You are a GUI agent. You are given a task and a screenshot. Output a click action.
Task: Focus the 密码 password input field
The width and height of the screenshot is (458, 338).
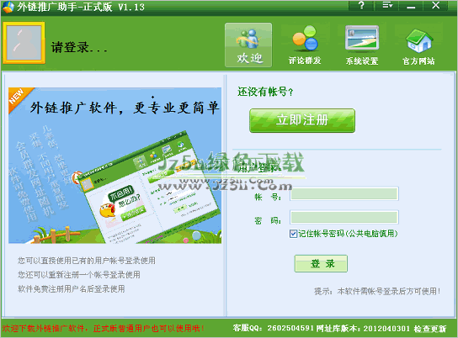click(344, 218)
